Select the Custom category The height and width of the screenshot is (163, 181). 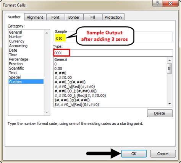tap(26, 81)
